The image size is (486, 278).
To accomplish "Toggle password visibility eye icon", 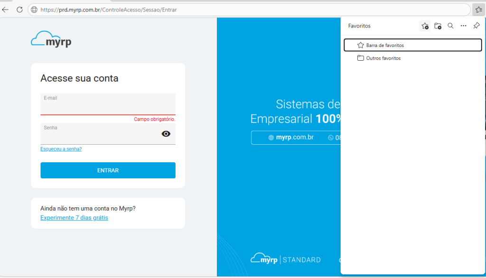I will [166, 134].
